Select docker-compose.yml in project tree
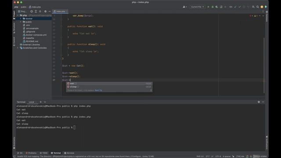The width and height of the screenshot is (281, 158). click(x=35, y=35)
